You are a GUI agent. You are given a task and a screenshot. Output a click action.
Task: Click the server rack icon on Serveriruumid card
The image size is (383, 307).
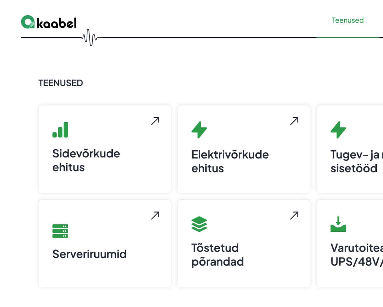point(60,231)
